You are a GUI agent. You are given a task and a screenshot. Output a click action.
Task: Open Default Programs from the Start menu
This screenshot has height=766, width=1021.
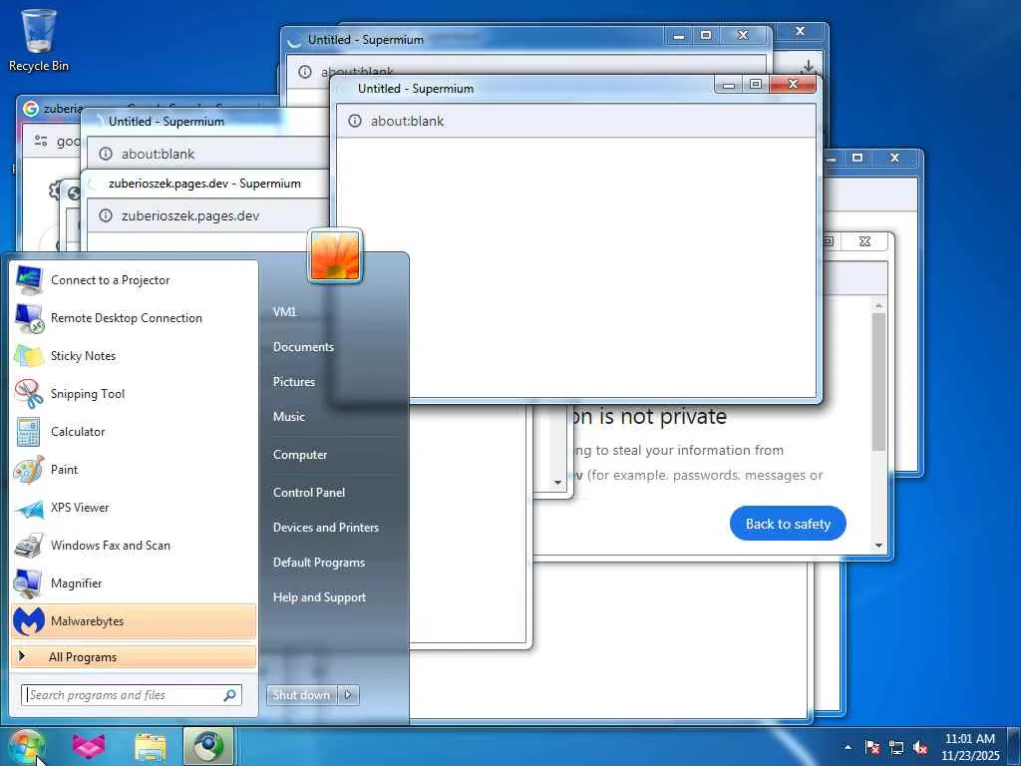pos(318,563)
